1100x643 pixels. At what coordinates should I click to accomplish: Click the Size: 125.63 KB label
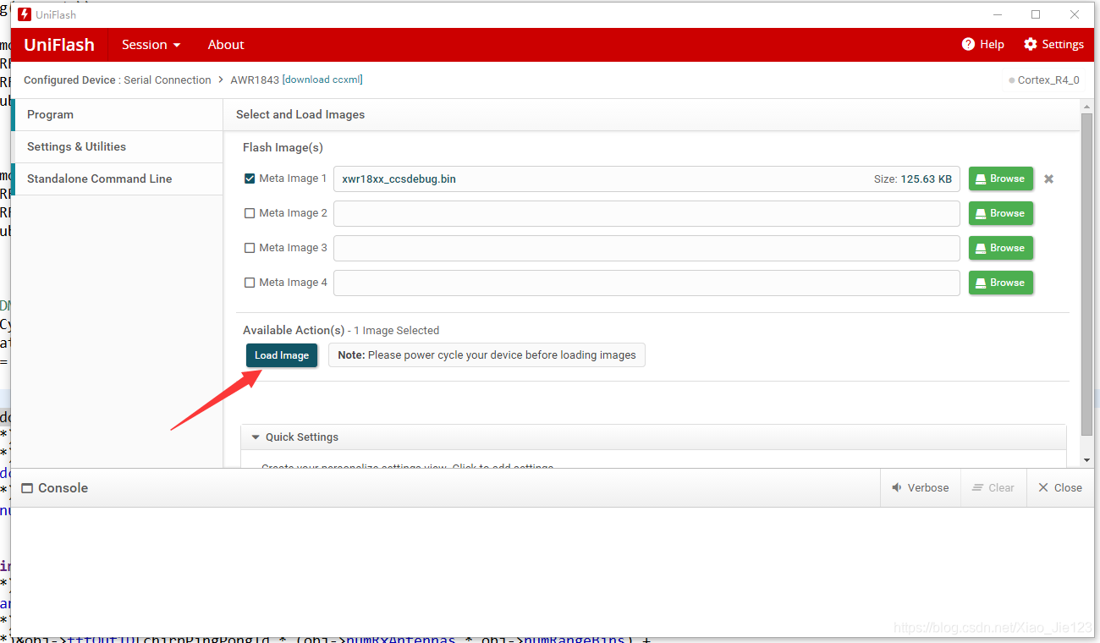tap(913, 179)
